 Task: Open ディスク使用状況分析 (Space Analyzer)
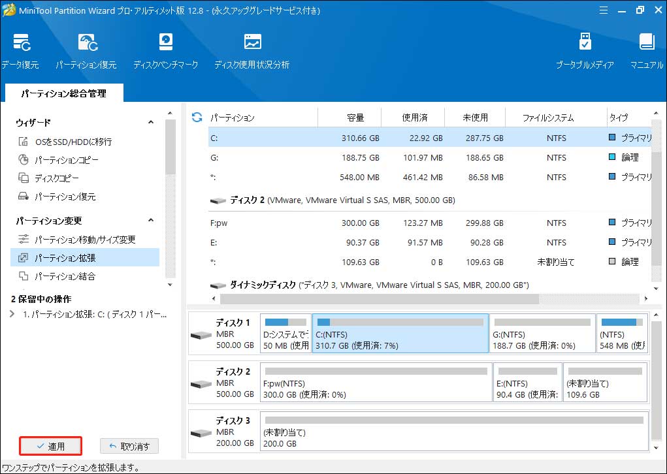coord(252,51)
